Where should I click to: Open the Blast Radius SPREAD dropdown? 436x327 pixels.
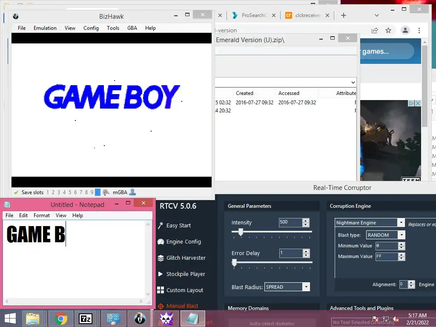[306, 287]
